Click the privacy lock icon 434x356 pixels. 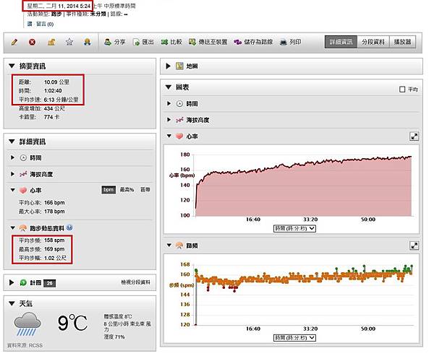click(x=51, y=42)
